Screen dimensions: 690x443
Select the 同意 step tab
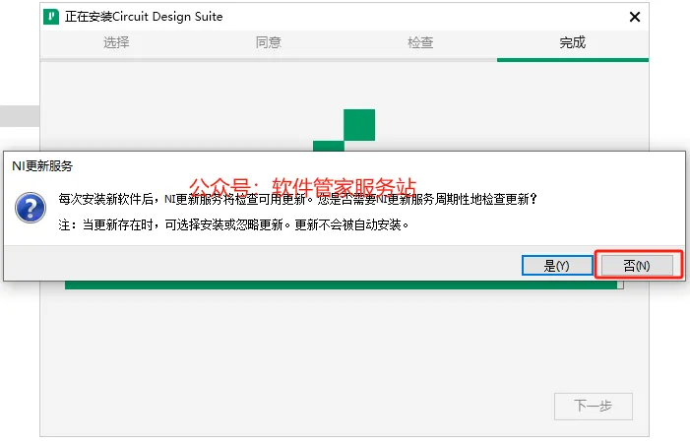(269, 42)
